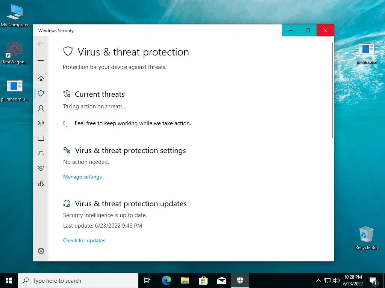
Task: Show hidden system tray icons
Action: point(318,280)
